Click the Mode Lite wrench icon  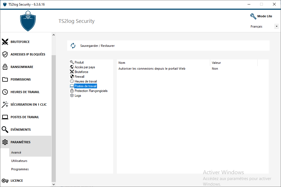pos(253,16)
